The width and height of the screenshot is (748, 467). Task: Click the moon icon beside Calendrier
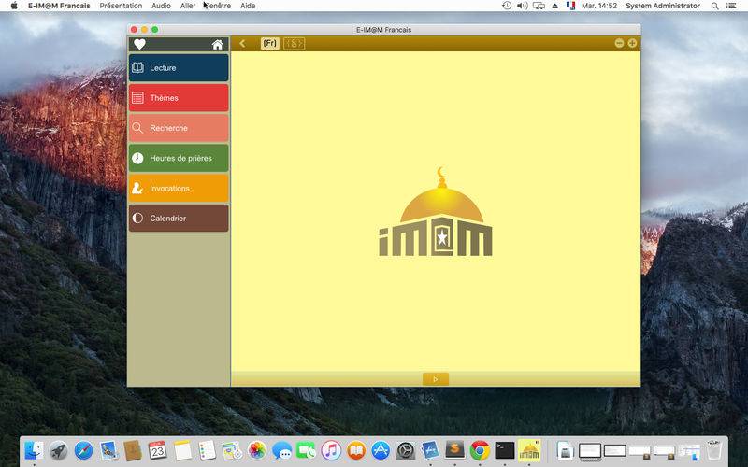point(137,219)
